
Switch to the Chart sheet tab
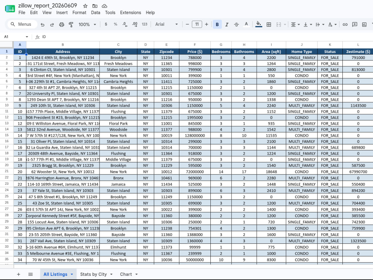(x=126, y=274)
